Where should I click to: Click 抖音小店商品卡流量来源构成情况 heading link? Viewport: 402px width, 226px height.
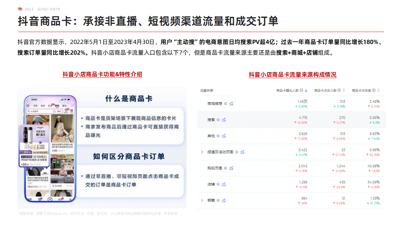coord(292,75)
